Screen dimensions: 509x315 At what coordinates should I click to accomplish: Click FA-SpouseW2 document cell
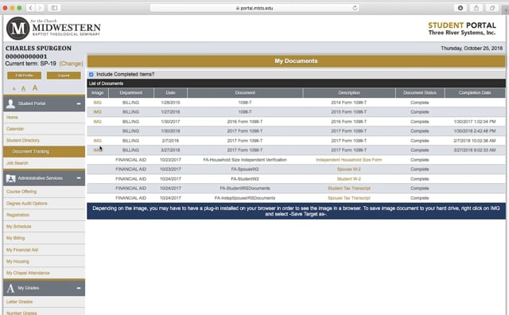point(245,169)
